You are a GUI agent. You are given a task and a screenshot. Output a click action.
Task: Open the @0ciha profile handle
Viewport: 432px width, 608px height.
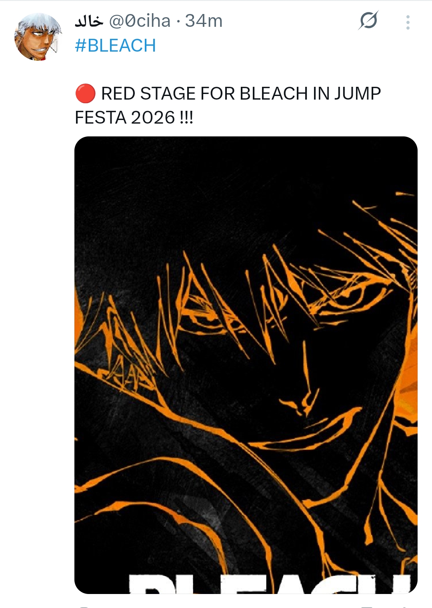click(140, 21)
